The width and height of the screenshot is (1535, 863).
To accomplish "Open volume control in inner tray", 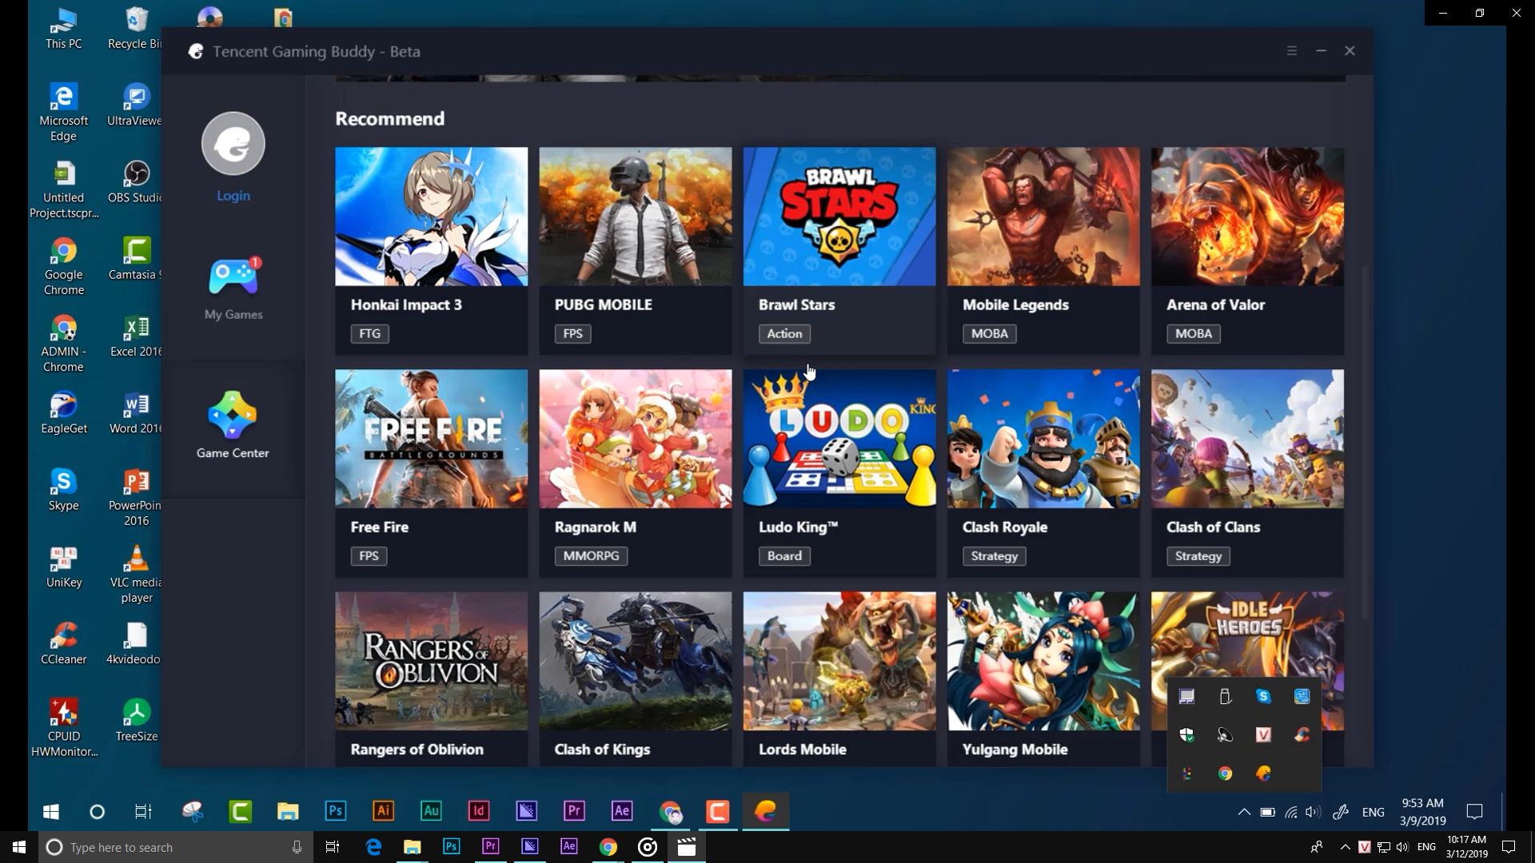I will [x=1313, y=812].
